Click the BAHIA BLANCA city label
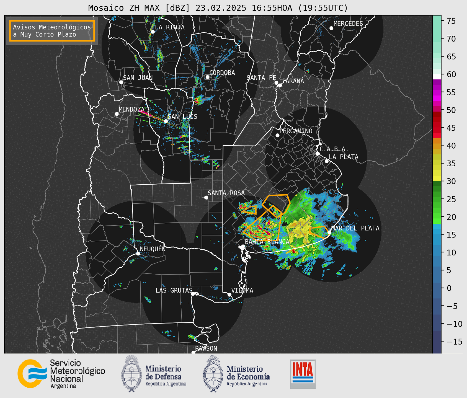Viewport: 467px width, 398px height. point(267,242)
